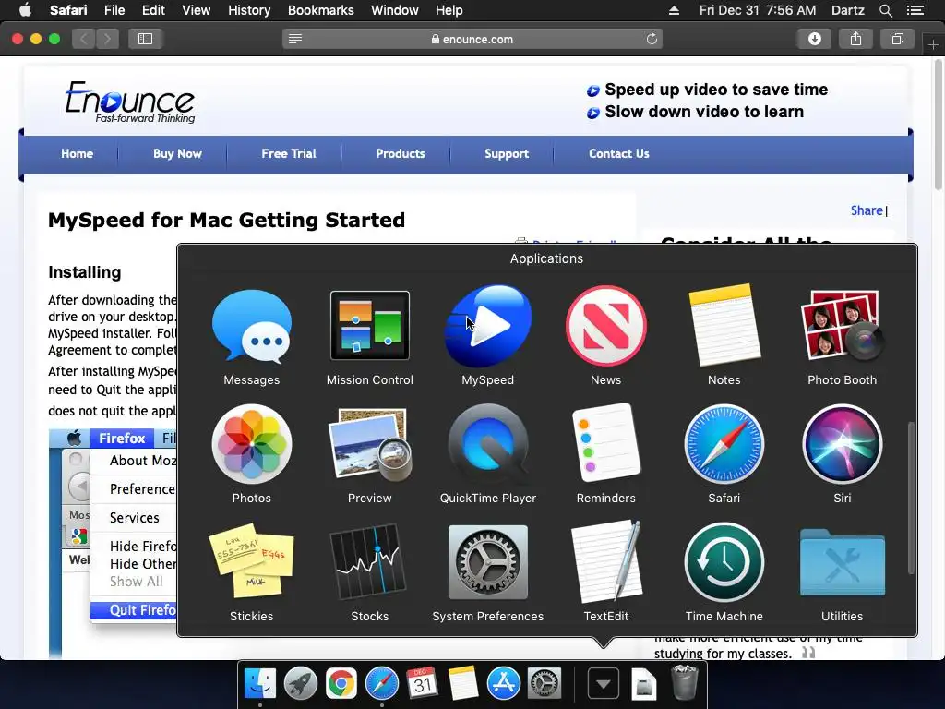Launch TextEdit app icon
The height and width of the screenshot is (709, 945).
tap(605, 562)
